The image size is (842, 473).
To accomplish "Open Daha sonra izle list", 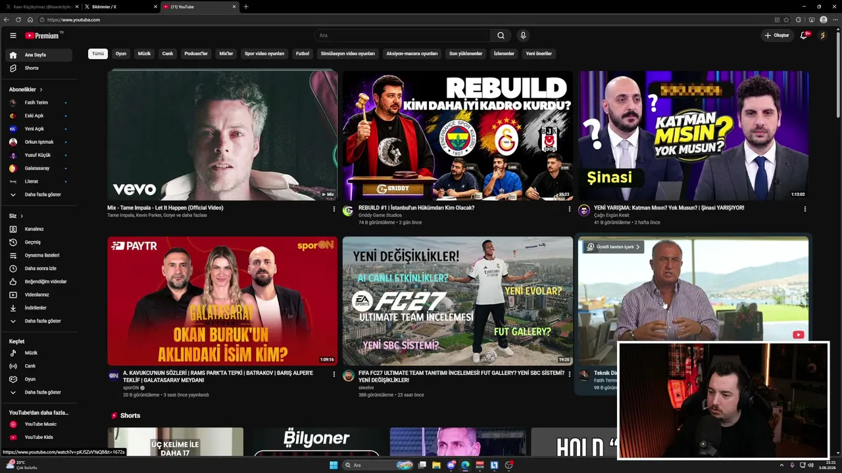I will point(39,269).
